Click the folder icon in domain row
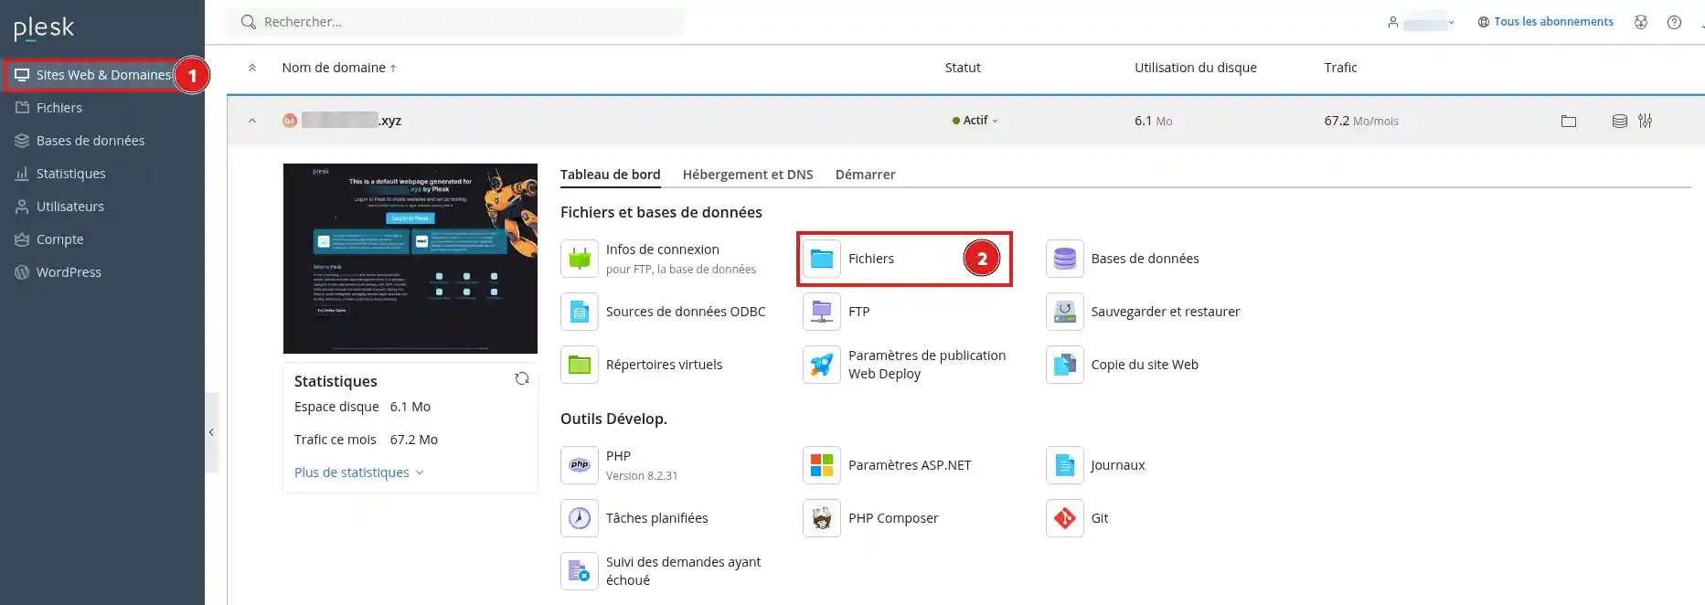 [x=1569, y=121]
